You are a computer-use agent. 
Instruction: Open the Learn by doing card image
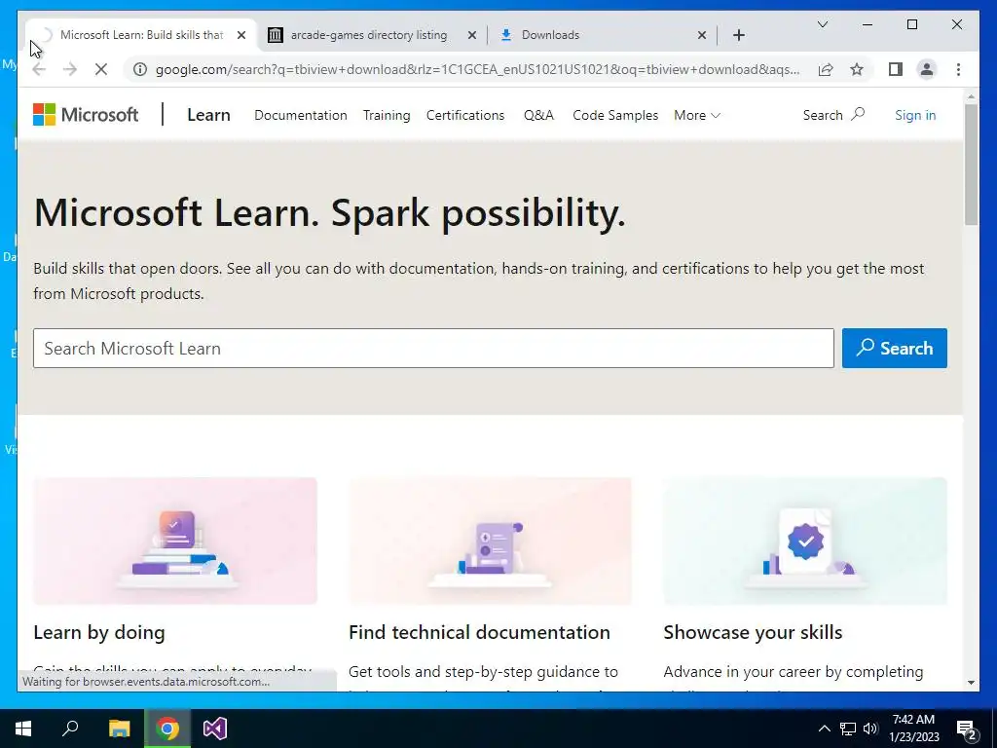[x=175, y=541]
